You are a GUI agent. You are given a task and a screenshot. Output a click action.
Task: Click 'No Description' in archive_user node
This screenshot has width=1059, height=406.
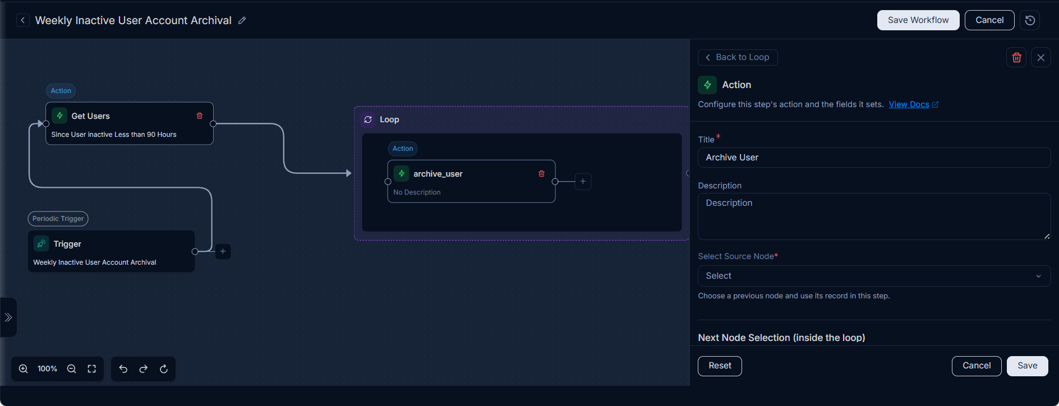pyautogui.click(x=417, y=192)
